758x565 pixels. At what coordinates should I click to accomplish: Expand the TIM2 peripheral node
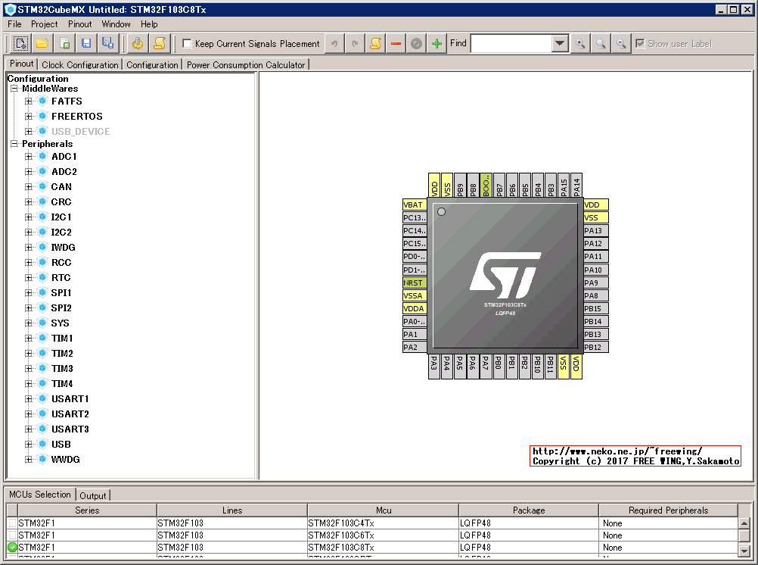[29, 354]
